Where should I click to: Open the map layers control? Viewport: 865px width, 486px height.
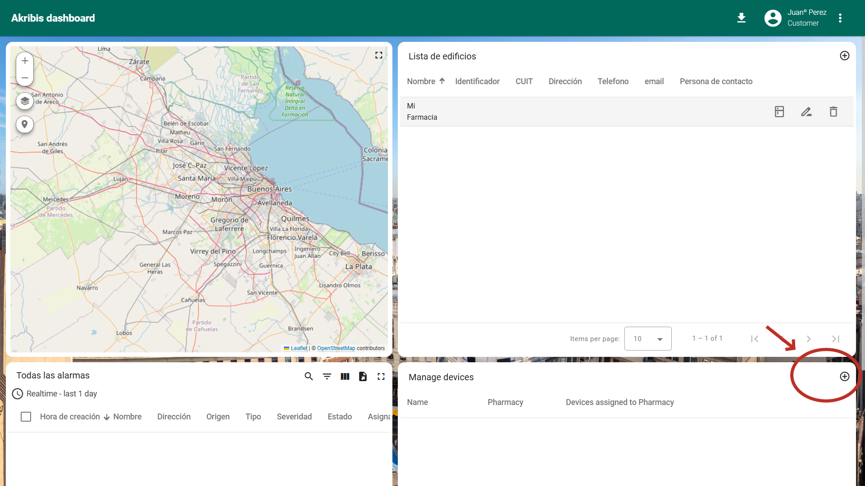[x=25, y=101]
